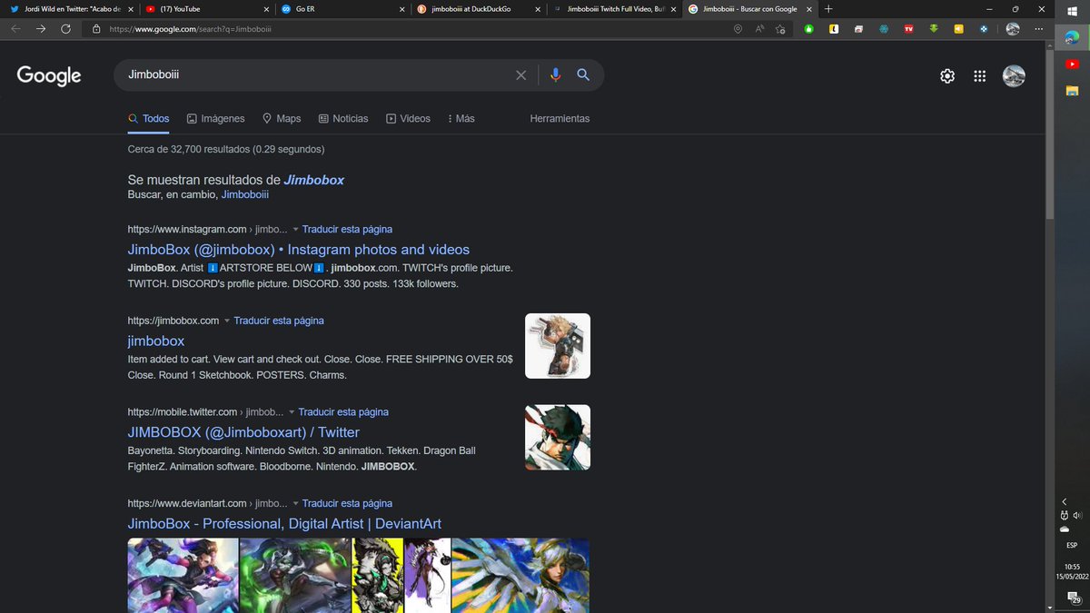The width and height of the screenshot is (1090, 613).
Task: Select the Maps search tab
Action: pyautogui.click(x=282, y=119)
